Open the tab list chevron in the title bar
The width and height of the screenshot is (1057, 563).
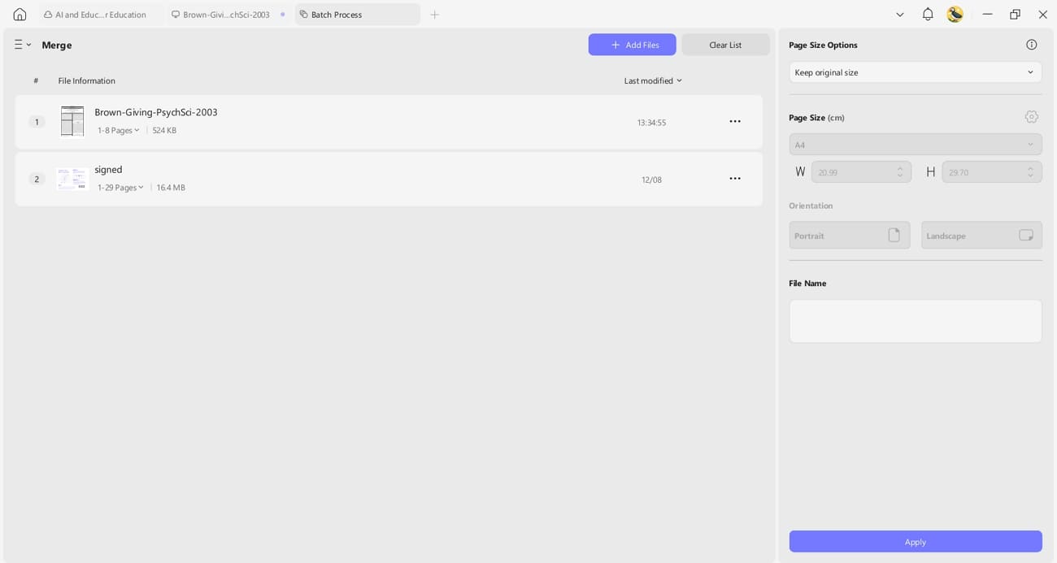coord(899,15)
